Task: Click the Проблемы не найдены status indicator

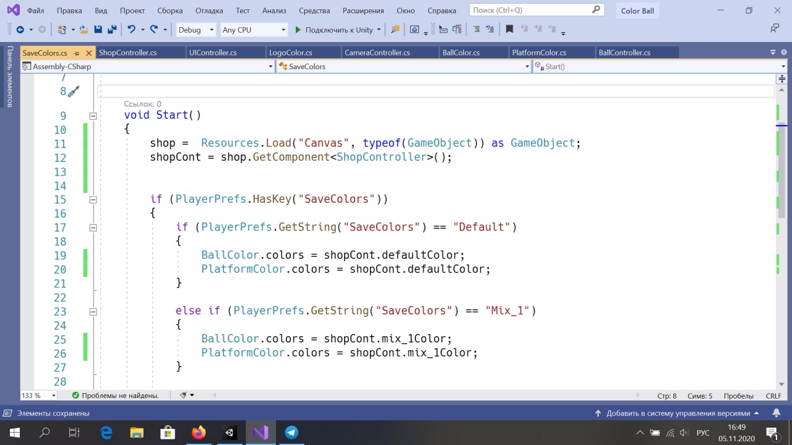Action: (115, 396)
